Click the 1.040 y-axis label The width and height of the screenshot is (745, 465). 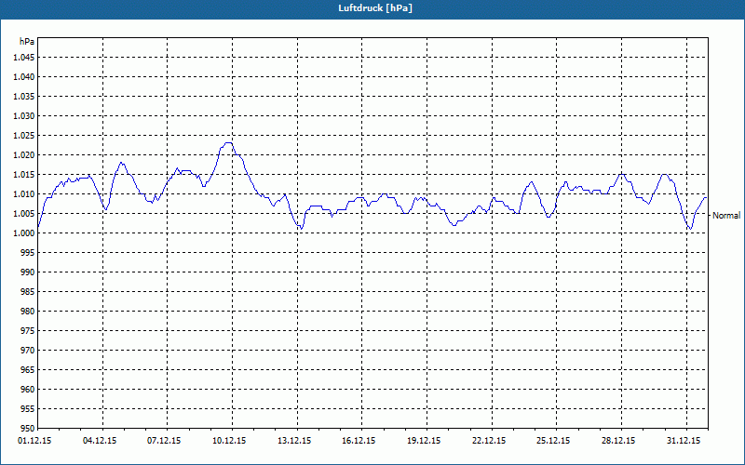[x=25, y=77]
